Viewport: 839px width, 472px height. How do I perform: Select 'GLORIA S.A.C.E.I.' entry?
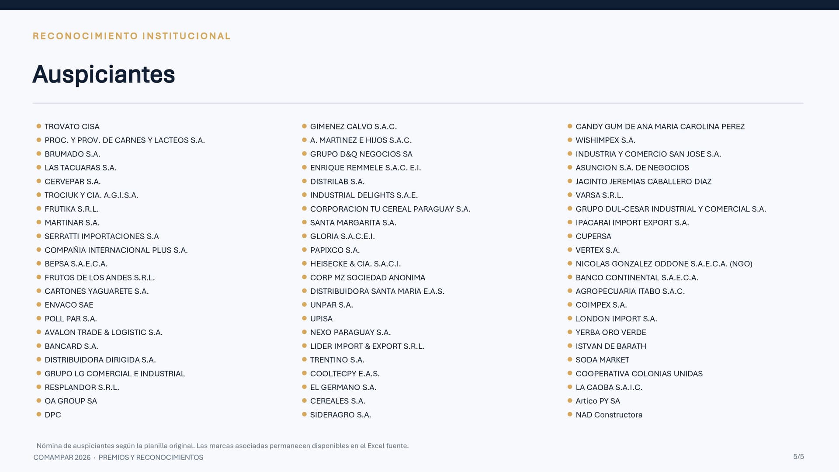coord(343,236)
